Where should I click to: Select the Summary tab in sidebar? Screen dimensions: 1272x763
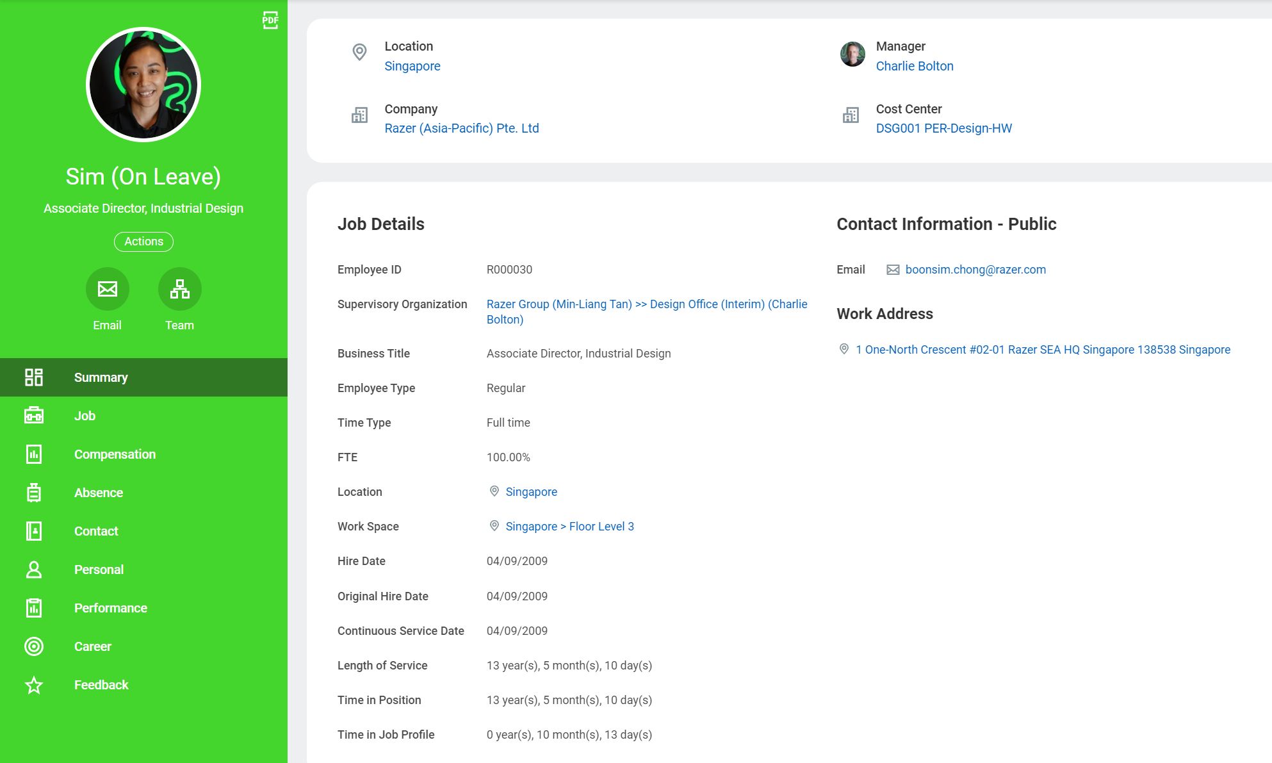coord(143,377)
